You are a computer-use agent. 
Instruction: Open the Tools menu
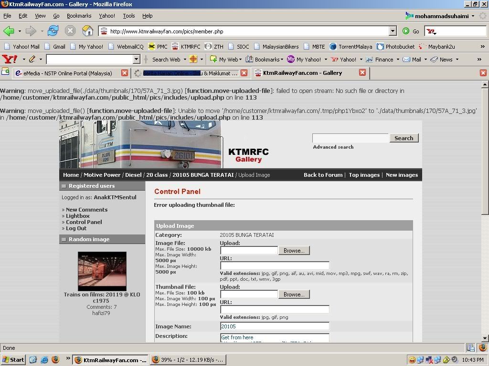pos(129,16)
